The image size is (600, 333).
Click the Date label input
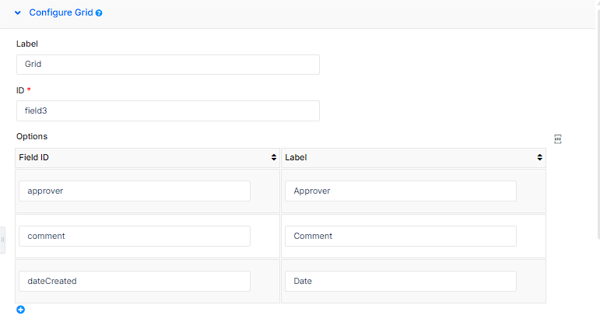coord(401,282)
